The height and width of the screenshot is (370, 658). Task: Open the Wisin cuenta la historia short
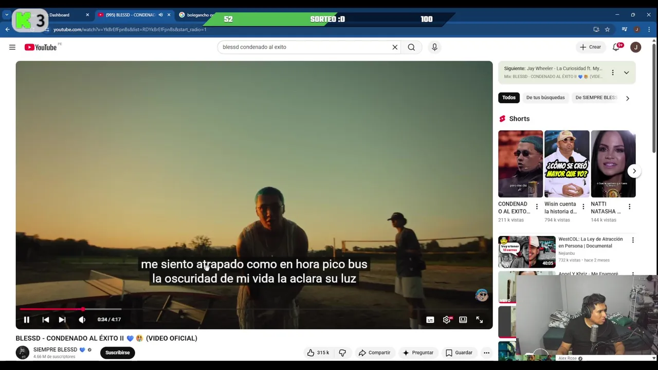pyautogui.click(x=566, y=164)
